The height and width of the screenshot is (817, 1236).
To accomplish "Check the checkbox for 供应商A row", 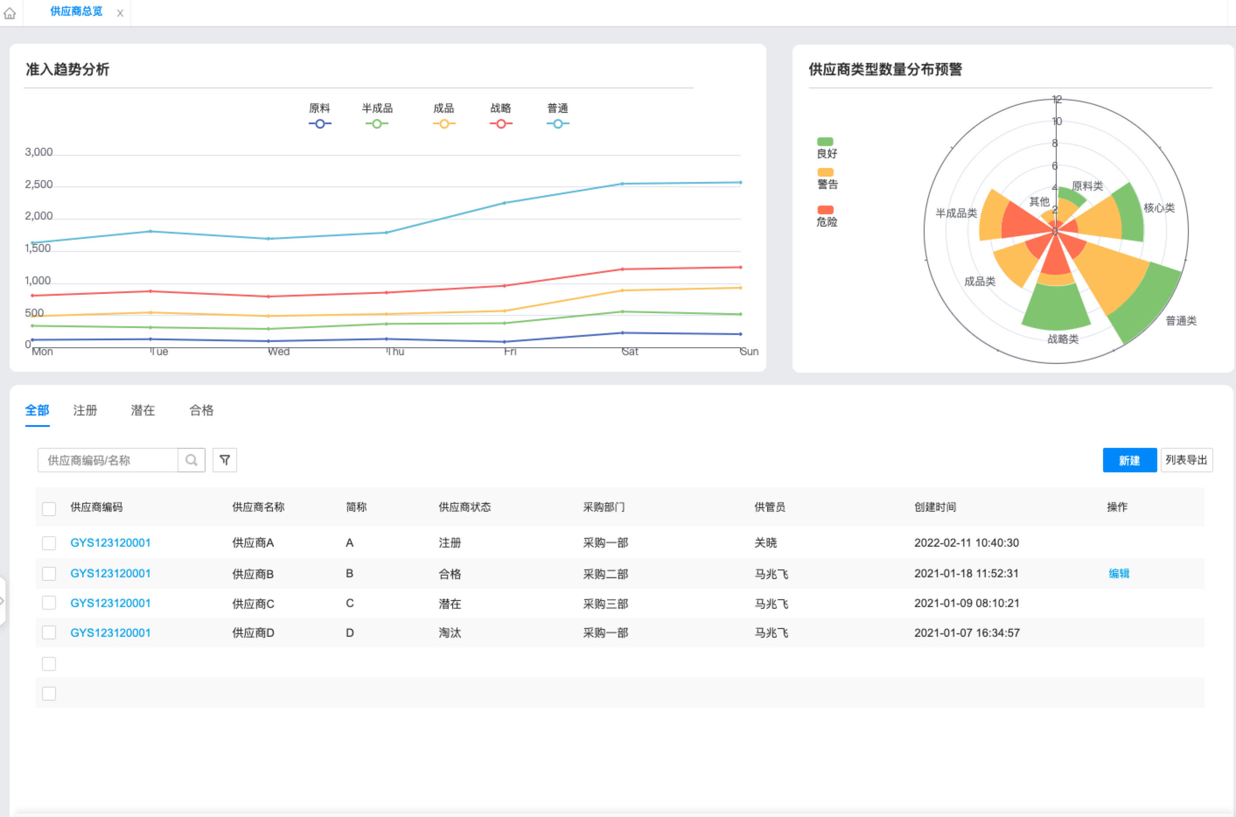I will (49, 543).
